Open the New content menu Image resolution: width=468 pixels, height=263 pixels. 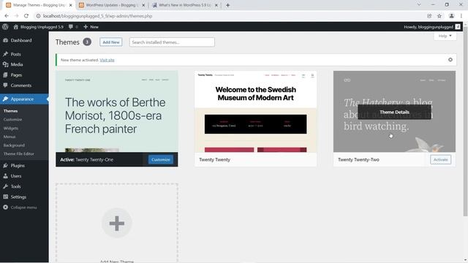pyautogui.click(x=91, y=27)
